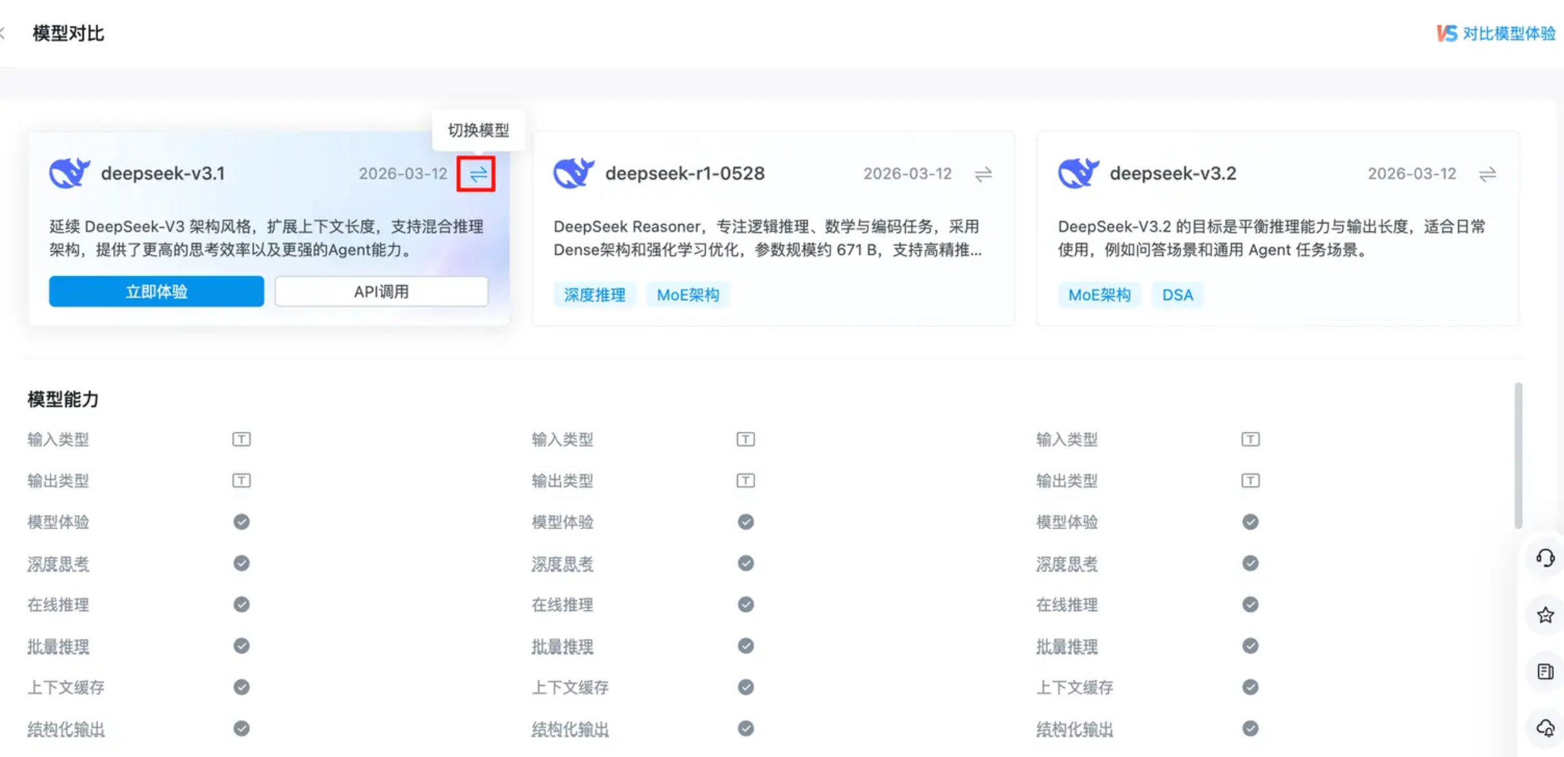Open the document icon in right sidebar
This screenshot has width=1564, height=757.
click(x=1545, y=672)
